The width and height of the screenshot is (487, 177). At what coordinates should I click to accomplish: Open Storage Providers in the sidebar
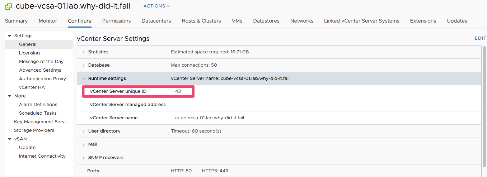[34, 130]
